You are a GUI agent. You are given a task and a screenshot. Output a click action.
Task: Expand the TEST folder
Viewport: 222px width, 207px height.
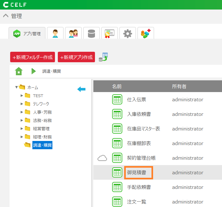pyautogui.click(x=22, y=96)
